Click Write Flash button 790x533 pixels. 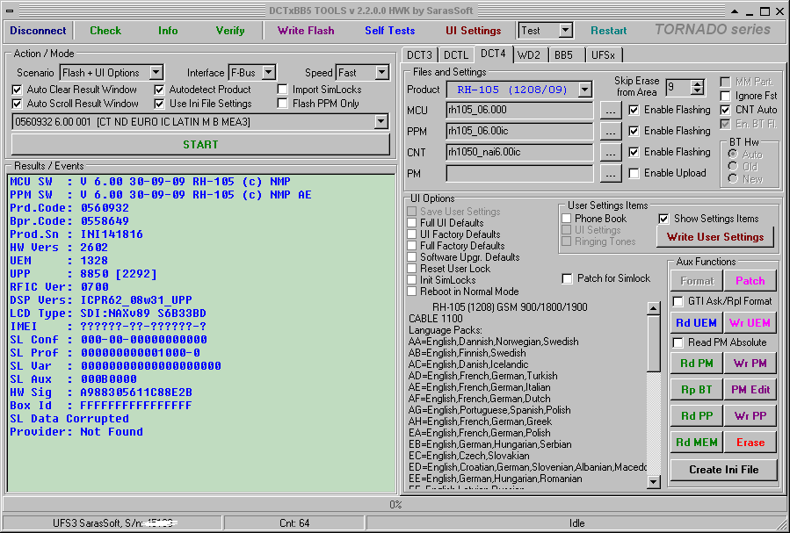tap(306, 31)
